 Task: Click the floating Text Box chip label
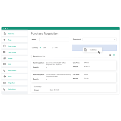point(93,50)
